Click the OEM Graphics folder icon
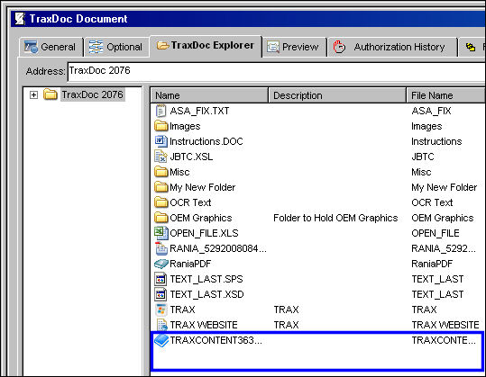 click(x=161, y=218)
